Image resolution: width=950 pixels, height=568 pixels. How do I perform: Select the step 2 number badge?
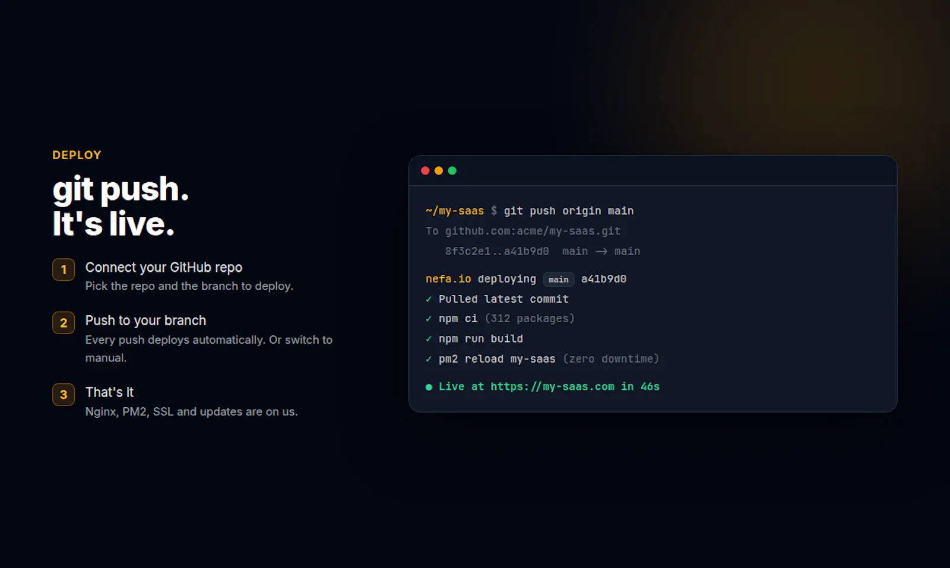click(x=64, y=323)
